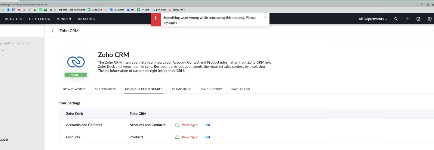Viewport: 434px width, 150px height.
Task: Click Accounts and Contacts under Zoho CRM
Action: pyautogui.click(x=148, y=125)
